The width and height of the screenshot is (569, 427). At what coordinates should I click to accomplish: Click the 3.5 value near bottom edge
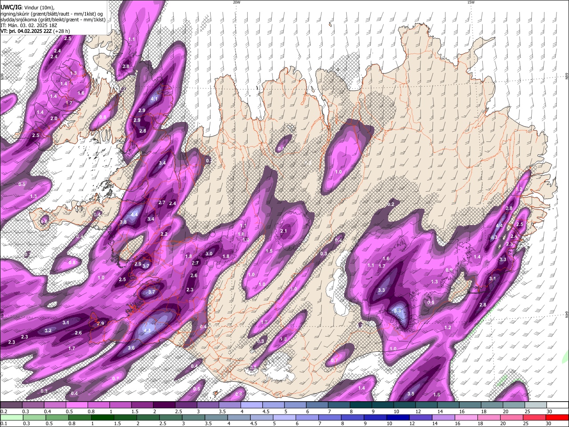click(411, 394)
